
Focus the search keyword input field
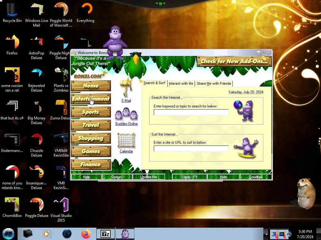[x=191, y=112]
